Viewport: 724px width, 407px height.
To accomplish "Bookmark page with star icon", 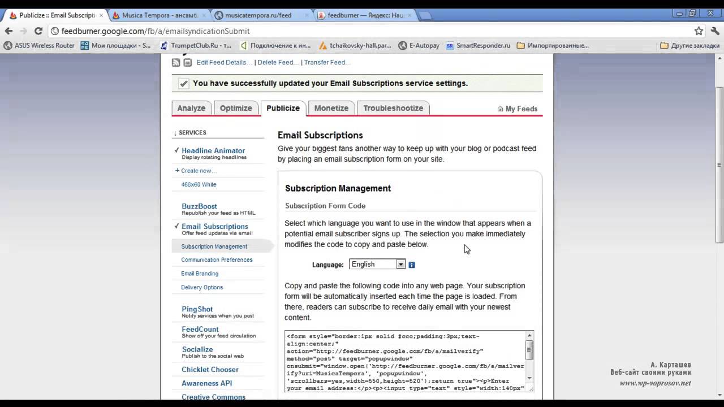I will pos(699,31).
